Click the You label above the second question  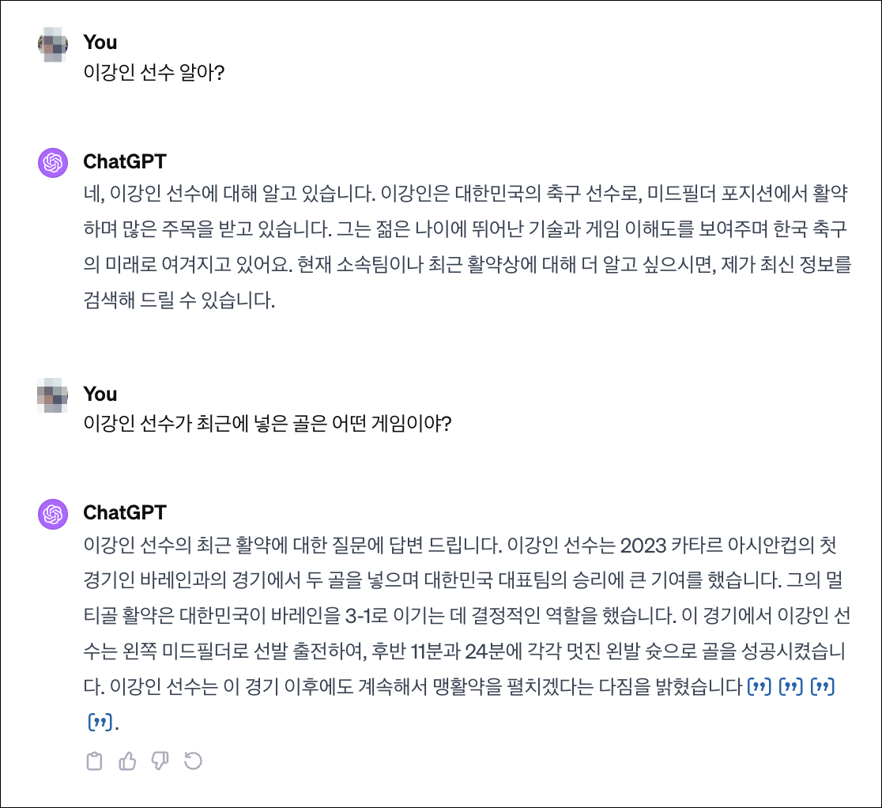pos(100,395)
